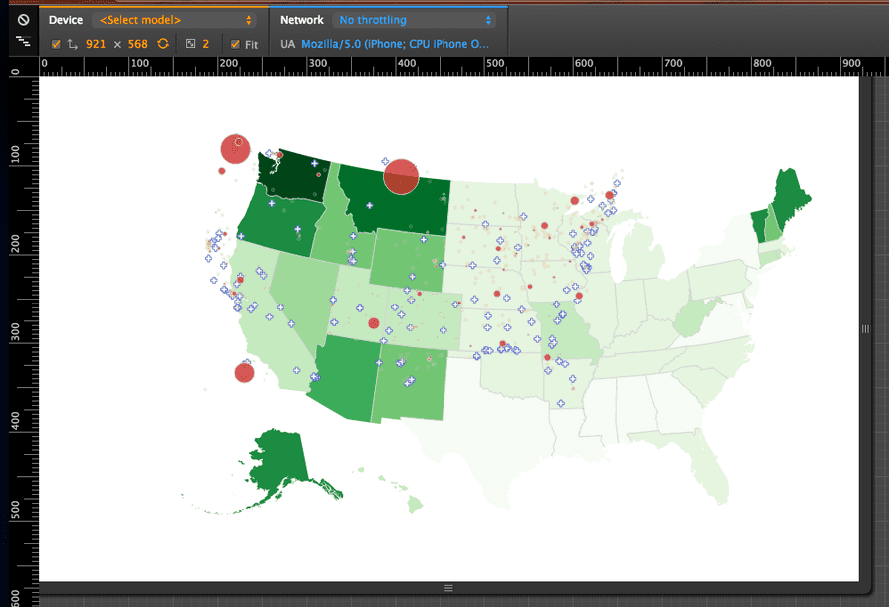Screen dimensions: 889x607
Task: Click the disable device emulation icon
Action: [24, 19]
